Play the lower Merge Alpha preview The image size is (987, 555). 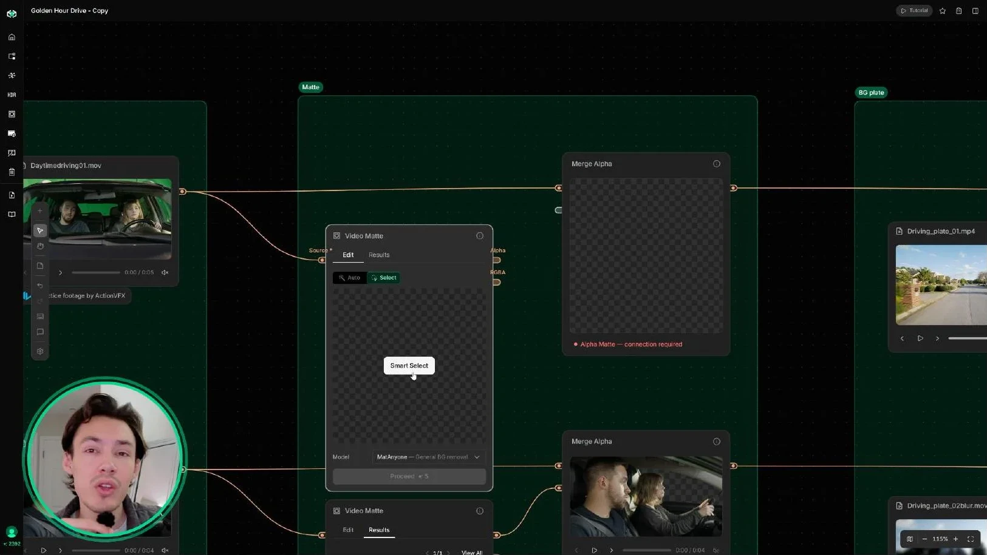pyautogui.click(x=594, y=550)
